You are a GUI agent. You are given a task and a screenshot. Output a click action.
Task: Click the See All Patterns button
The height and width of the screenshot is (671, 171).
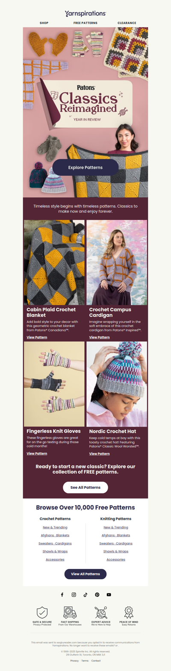(x=85, y=487)
